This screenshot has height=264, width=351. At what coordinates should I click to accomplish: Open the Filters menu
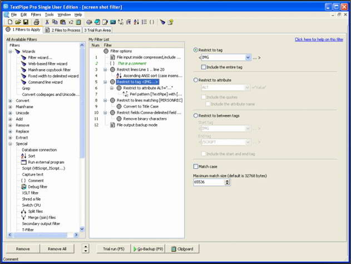(36, 14)
